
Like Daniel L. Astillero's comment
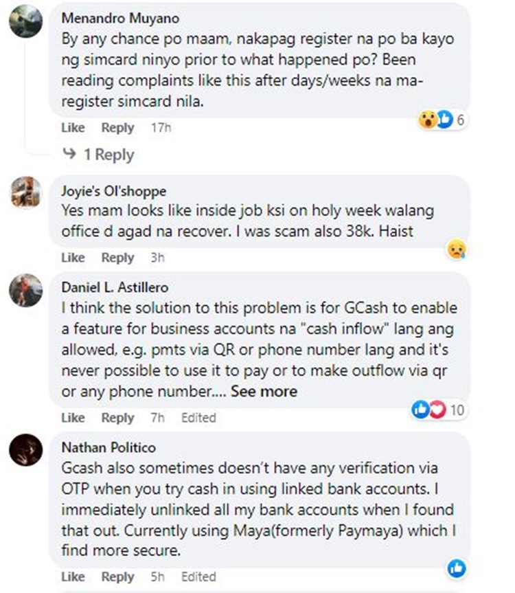(73, 418)
